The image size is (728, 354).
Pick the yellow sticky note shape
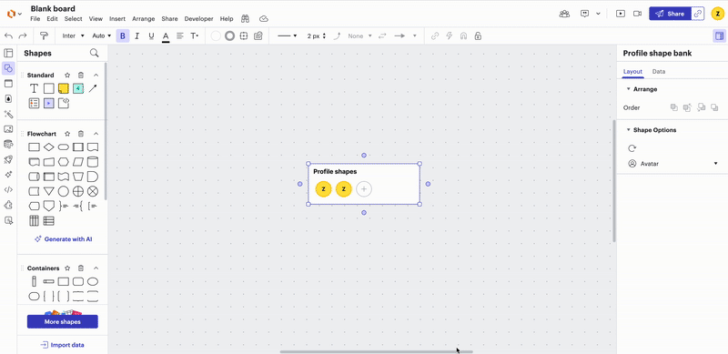64,88
